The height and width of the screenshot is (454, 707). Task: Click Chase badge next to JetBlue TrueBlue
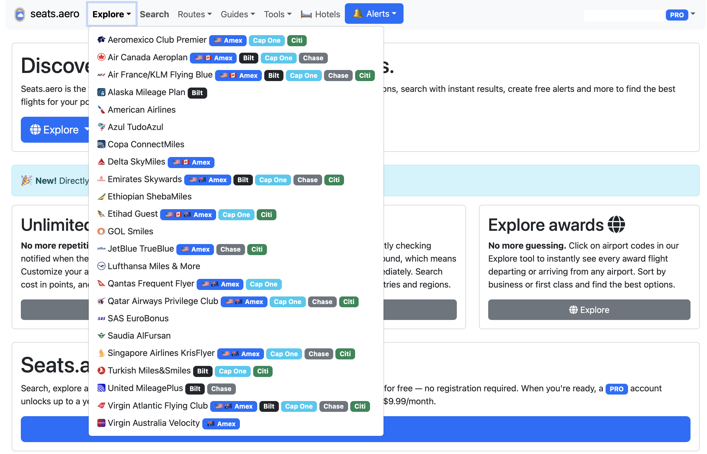coord(230,249)
